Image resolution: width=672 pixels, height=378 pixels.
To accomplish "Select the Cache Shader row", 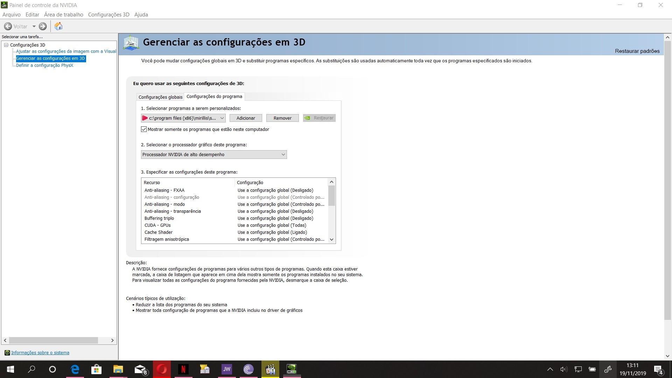I will tap(234, 232).
